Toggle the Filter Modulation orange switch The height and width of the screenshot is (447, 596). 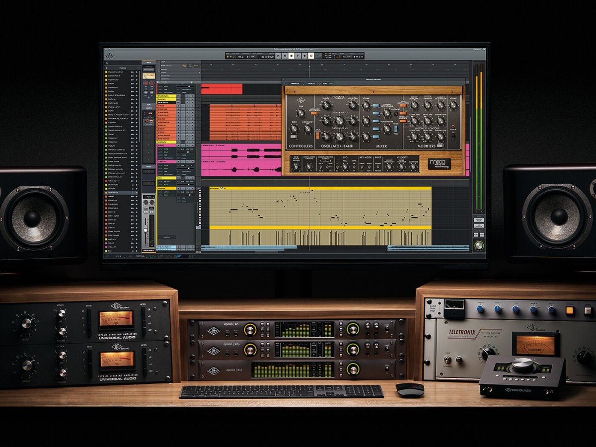pos(403,106)
